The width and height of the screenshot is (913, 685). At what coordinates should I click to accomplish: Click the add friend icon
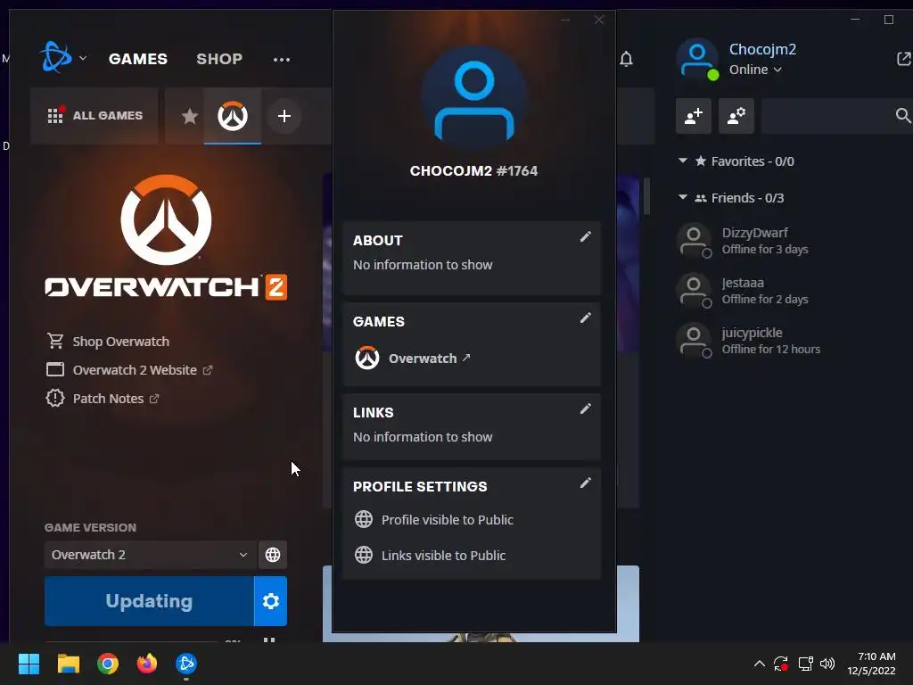click(694, 116)
